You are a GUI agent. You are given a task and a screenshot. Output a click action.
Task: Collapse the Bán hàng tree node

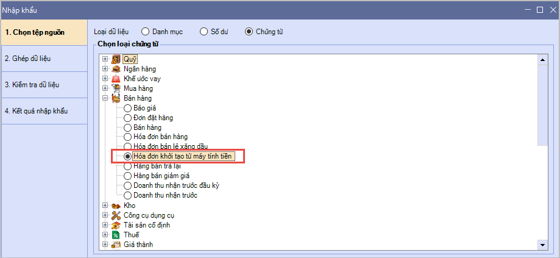click(x=105, y=98)
